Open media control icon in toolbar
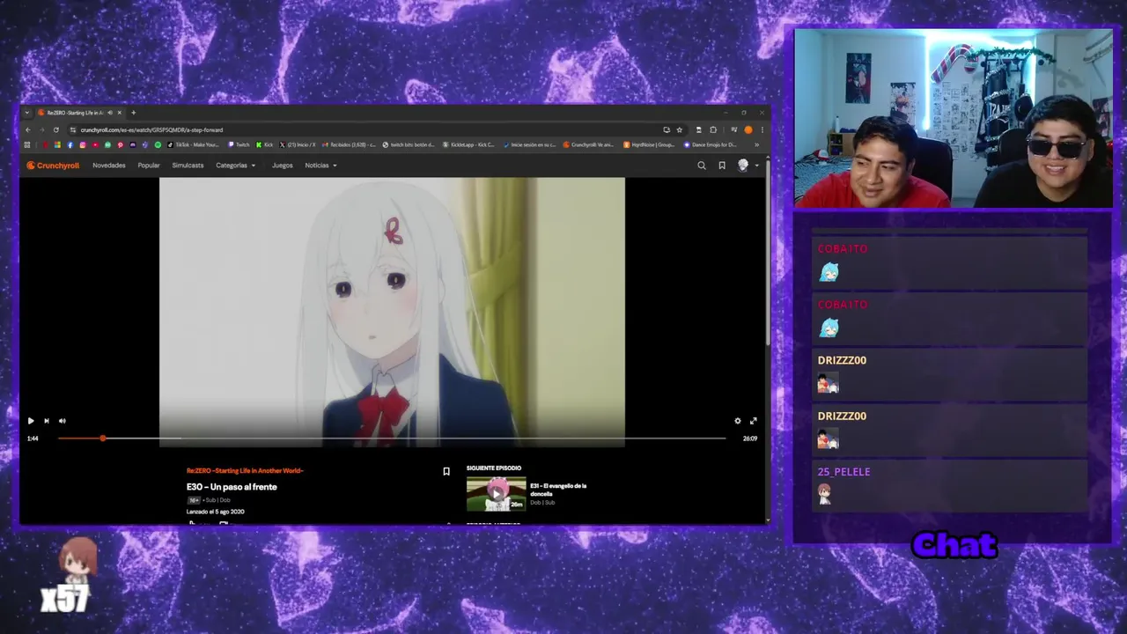 point(734,129)
